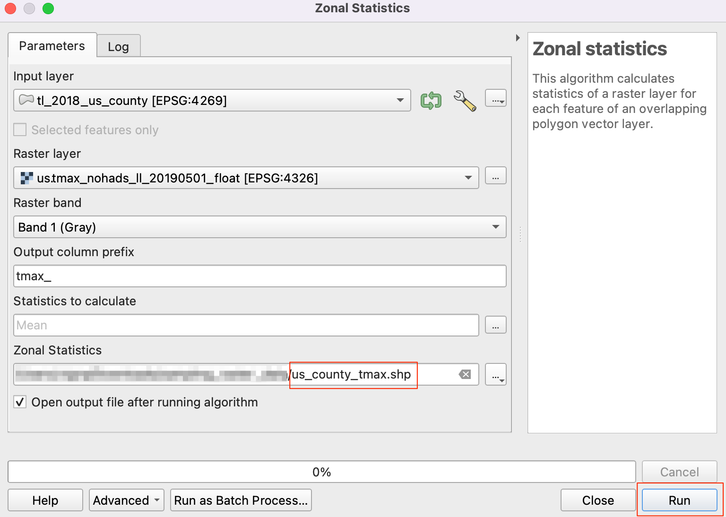Open output file save options button
Viewport: 726px width, 517px height.
[495, 375]
